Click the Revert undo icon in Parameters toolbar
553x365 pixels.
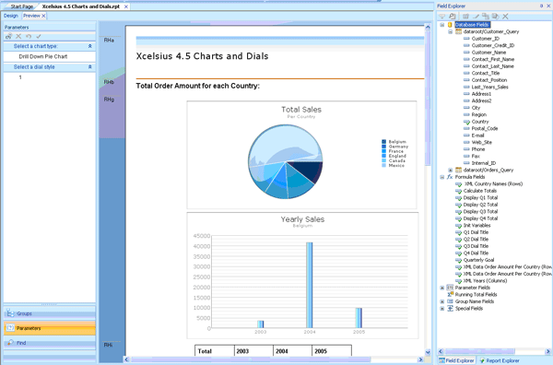(29, 36)
